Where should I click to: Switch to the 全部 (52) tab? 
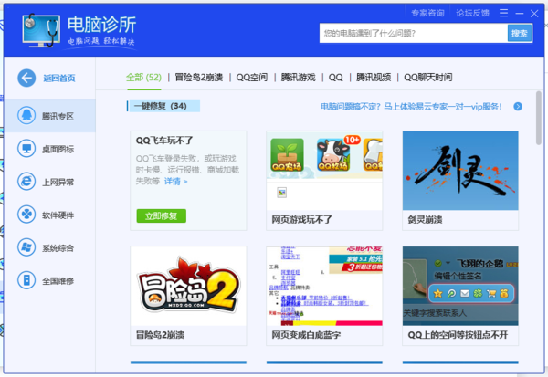143,78
